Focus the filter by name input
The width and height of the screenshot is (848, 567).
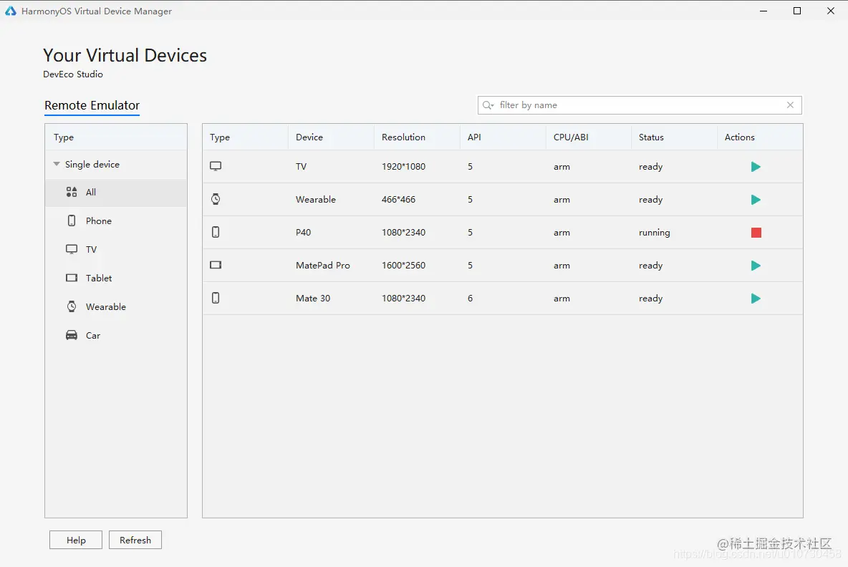pyautogui.click(x=640, y=105)
